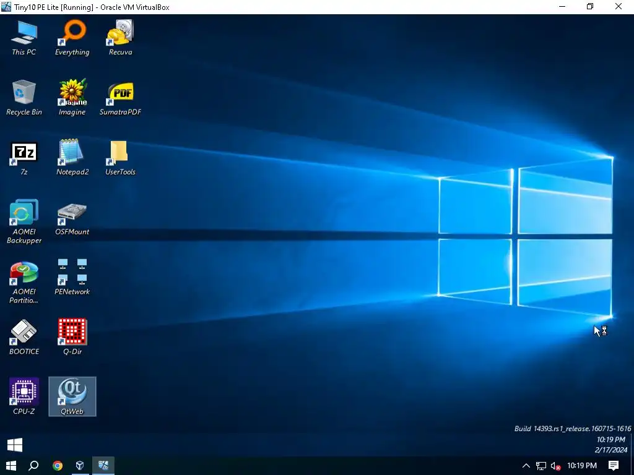Click VirtualBox window title bar icon

[6, 7]
